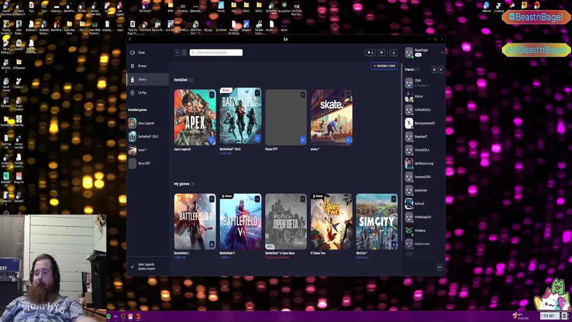Image resolution: width=572 pixels, height=322 pixels.
Task: Open the wishlist heart button
Action: point(370,52)
